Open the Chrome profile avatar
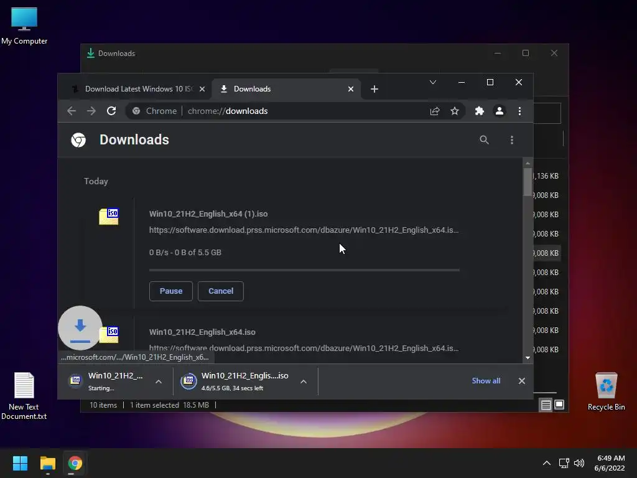The width and height of the screenshot is (637, 478). tap(500, 111)
